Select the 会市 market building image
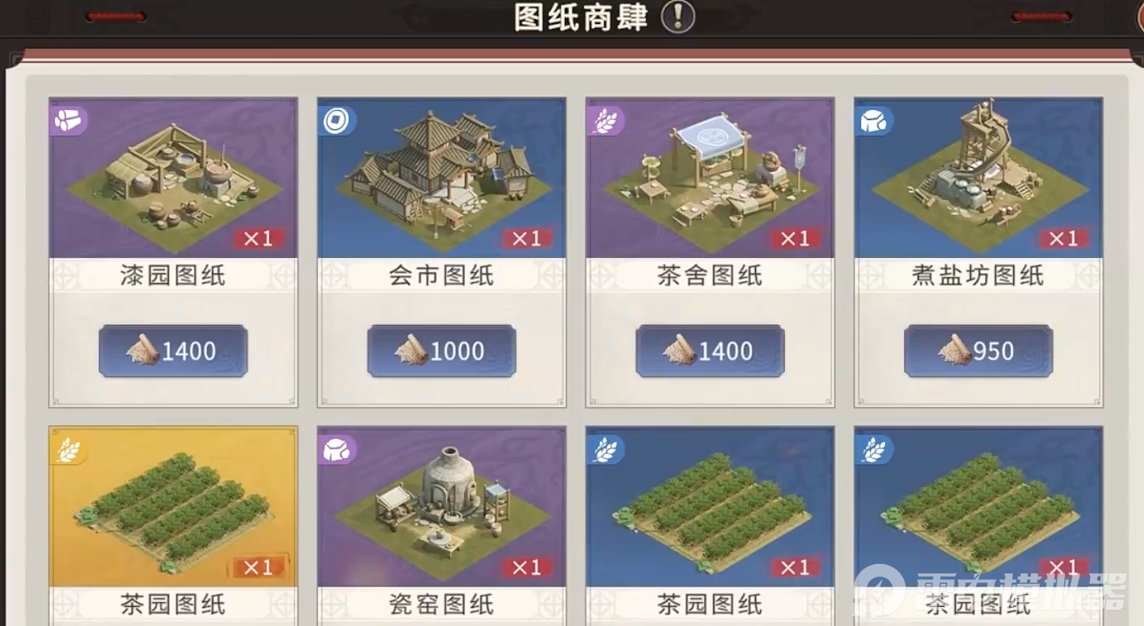Viewport: 1144px width, 626px height. [x=441, y=178]
